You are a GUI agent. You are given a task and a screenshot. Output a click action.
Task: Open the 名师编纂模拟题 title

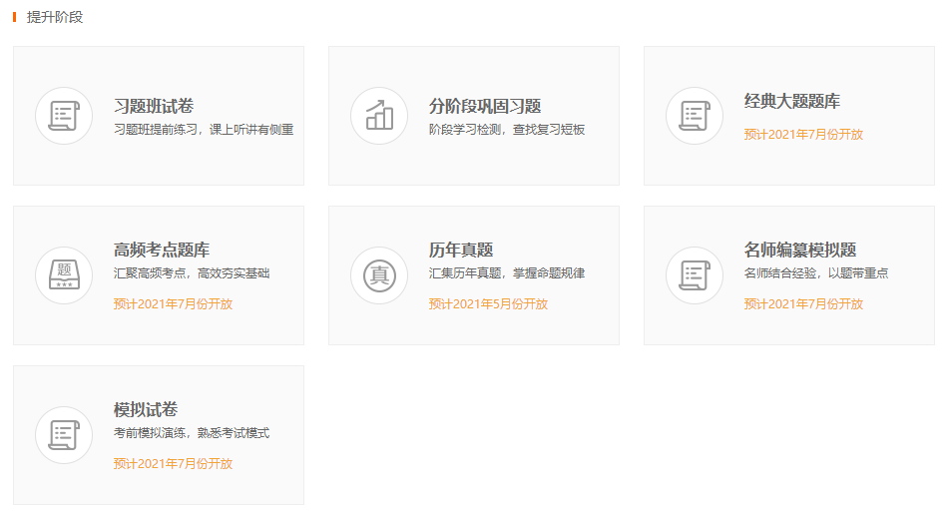800,250
